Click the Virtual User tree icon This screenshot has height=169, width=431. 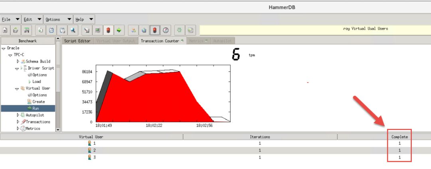pyautogui.click(x=23, y=88)
